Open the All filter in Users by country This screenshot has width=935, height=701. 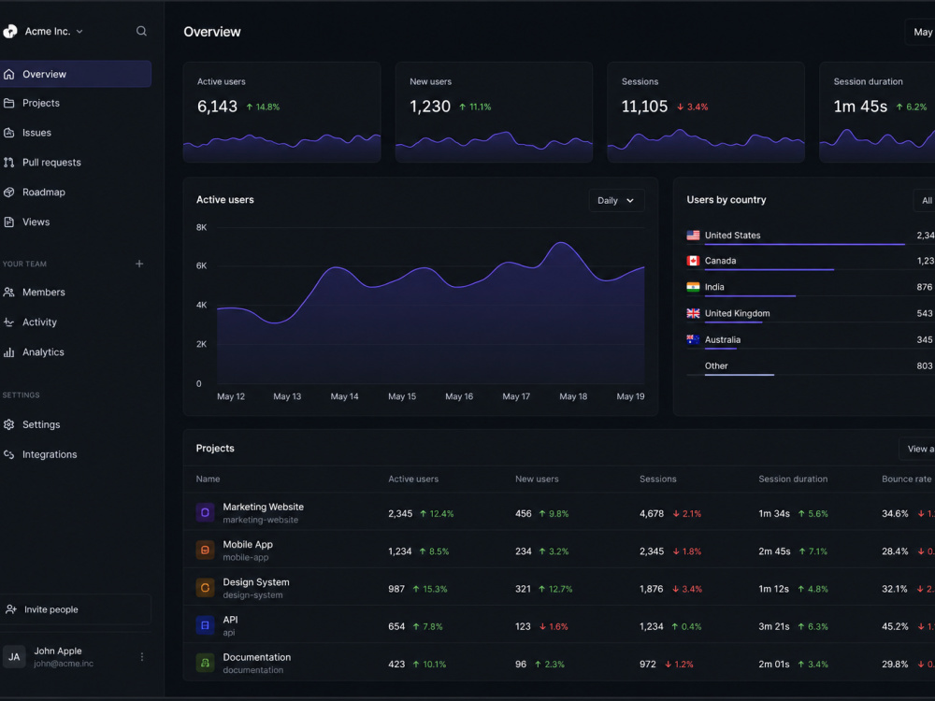click(x=925, y=200)
